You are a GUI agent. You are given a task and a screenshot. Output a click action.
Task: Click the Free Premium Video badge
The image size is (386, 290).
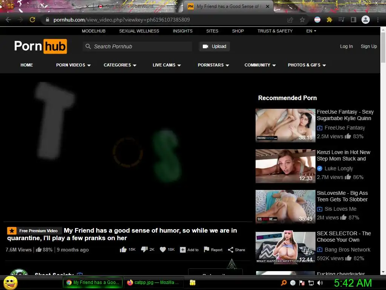(34, 231)
